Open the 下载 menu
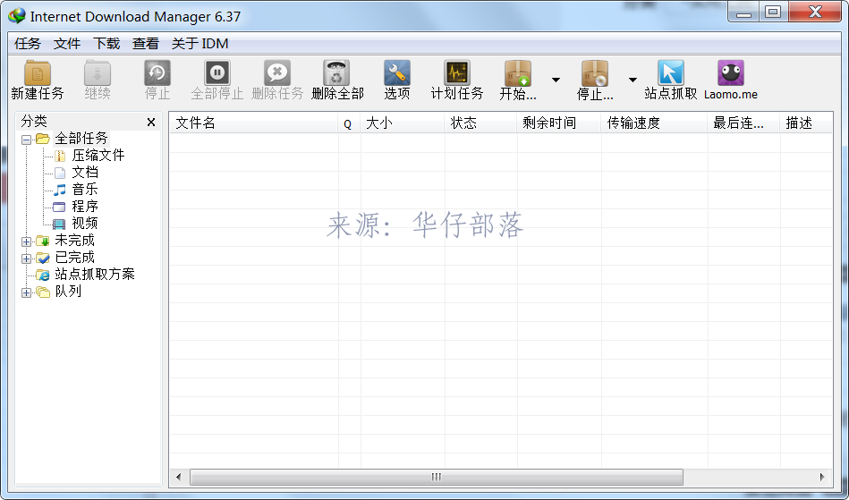The image size is (849, 500). pos(106,44)
